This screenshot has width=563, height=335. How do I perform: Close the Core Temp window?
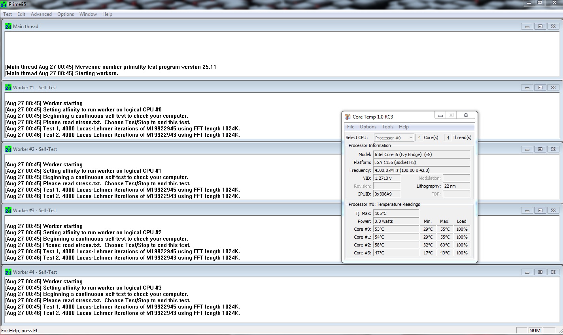tap(466, 115)
